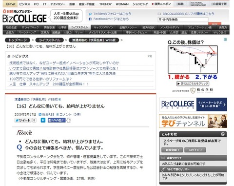Click the 総合RSS feed icon
234x186 pixels.
pos(40,115)
